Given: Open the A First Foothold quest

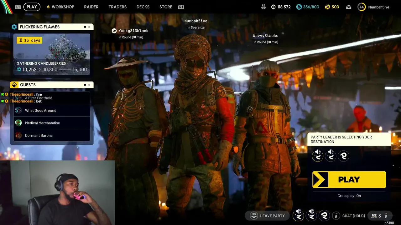Looking at the screenshot, I should [x=52, y=98].
